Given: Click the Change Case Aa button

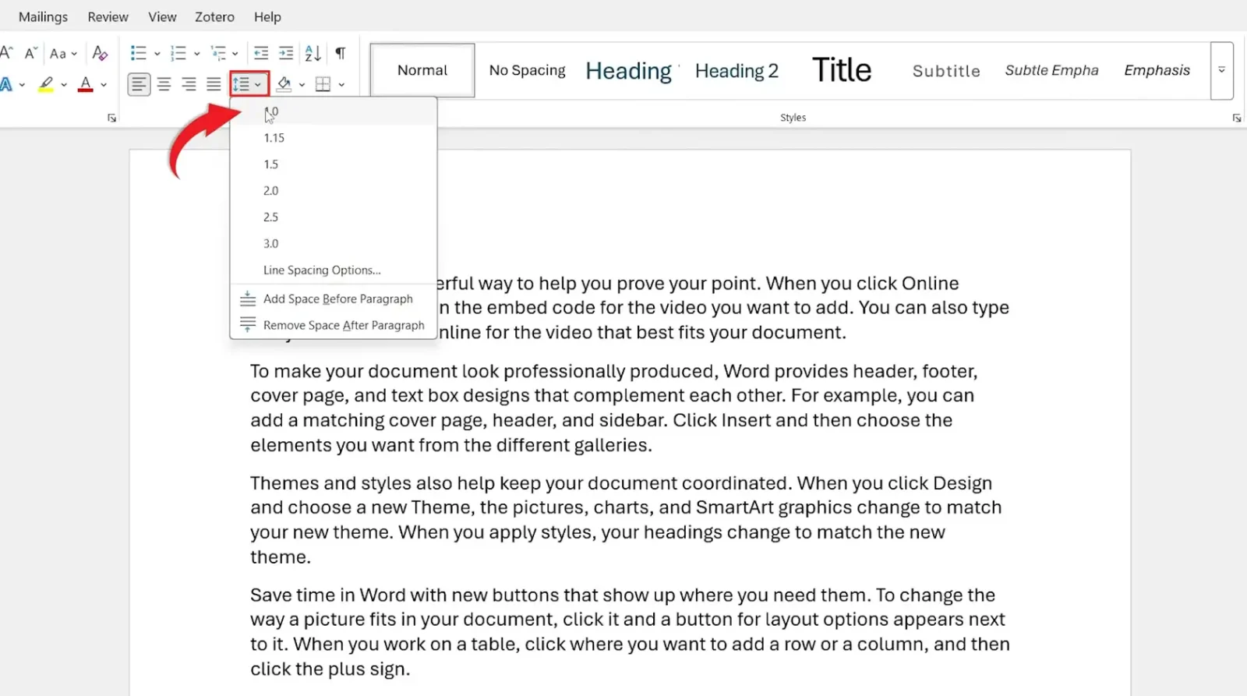Looking at the screenshot, I should point(63,54).
